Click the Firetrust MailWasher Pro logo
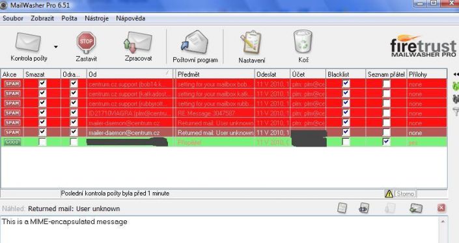Viewport: 459px width, 243px height. coord(423,46)
